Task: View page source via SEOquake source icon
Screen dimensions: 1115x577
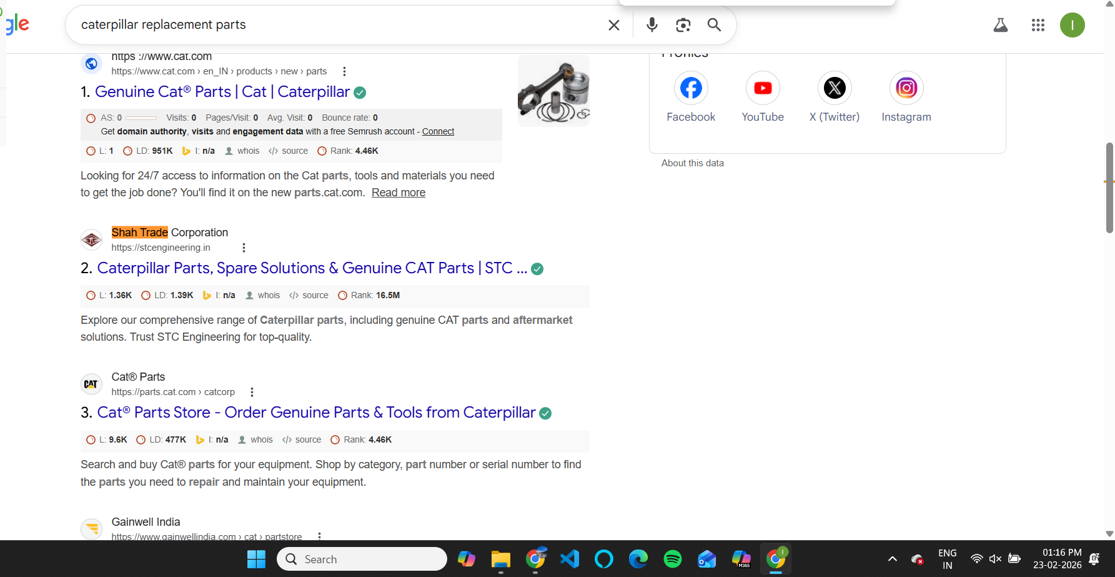Action: tap(287, 151)
